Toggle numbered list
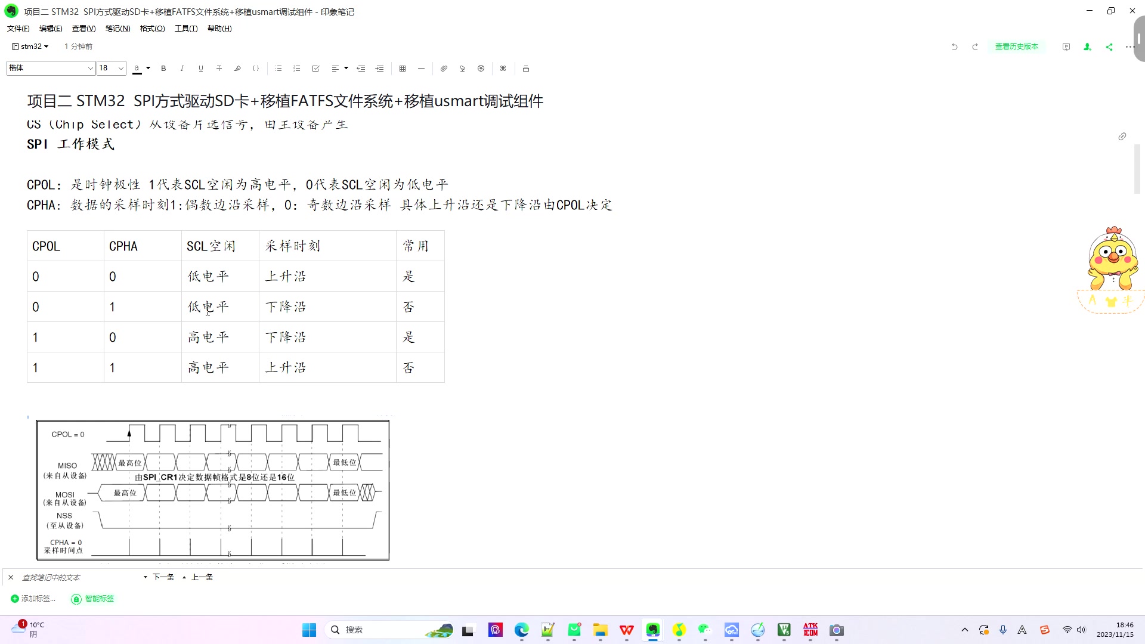1145x644 pixels. coord(297,69)
